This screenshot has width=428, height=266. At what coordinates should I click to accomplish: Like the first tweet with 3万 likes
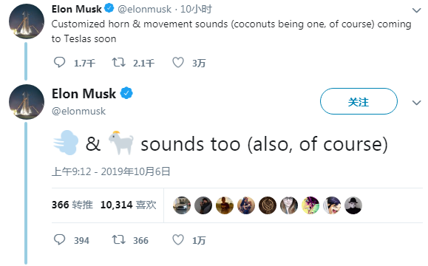pyautogui.click(x=178, y=63)
